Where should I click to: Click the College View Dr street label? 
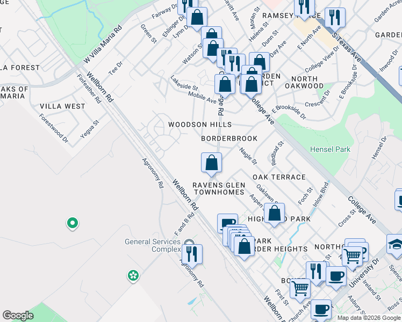(x=322, y=60)
